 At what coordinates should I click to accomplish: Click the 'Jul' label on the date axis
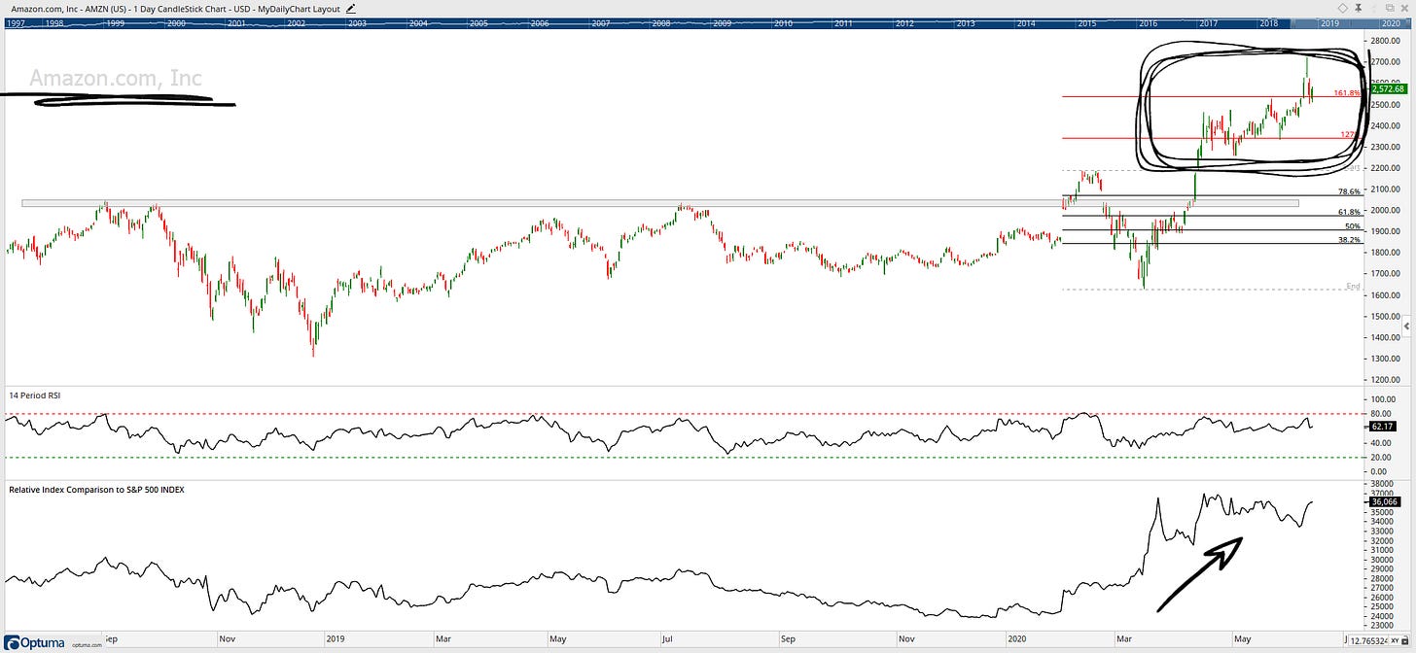pos(669,639)
